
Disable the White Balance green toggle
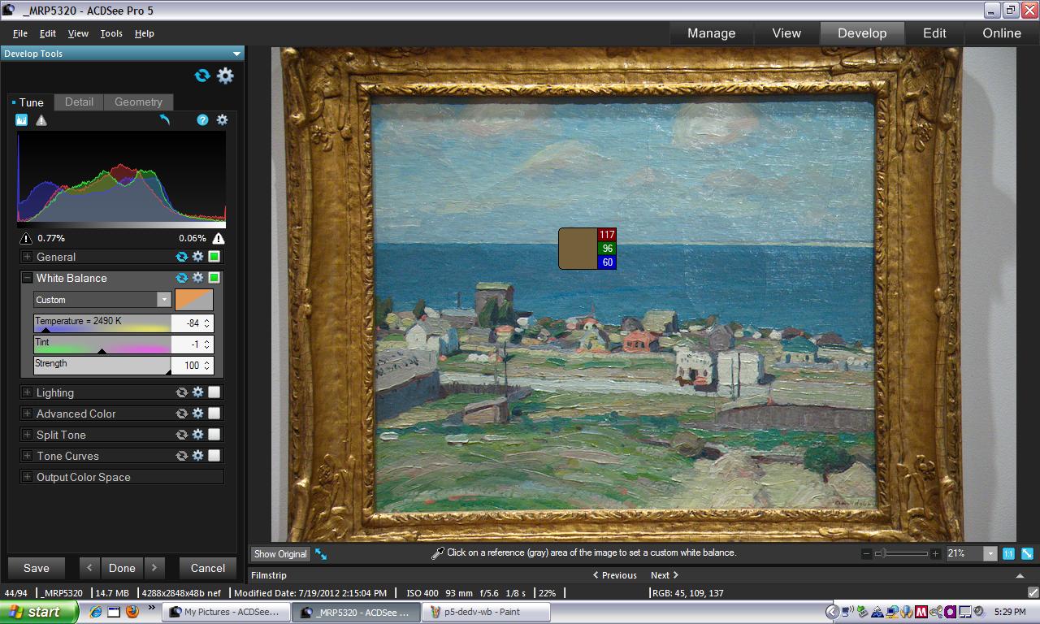pyautogui.click(x=214, y=278)
